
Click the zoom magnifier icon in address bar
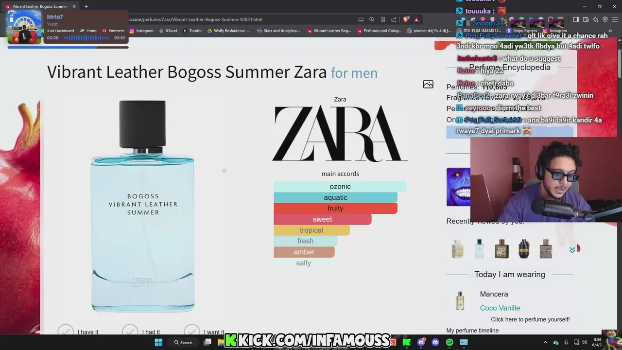372,19
